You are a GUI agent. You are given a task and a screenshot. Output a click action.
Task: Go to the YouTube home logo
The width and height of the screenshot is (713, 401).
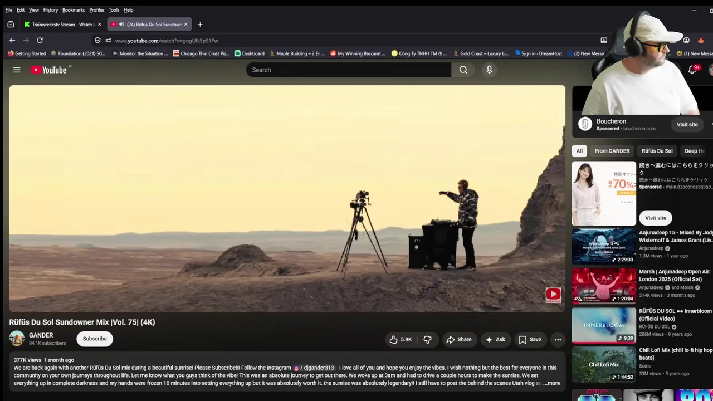(x=49, y=70)
